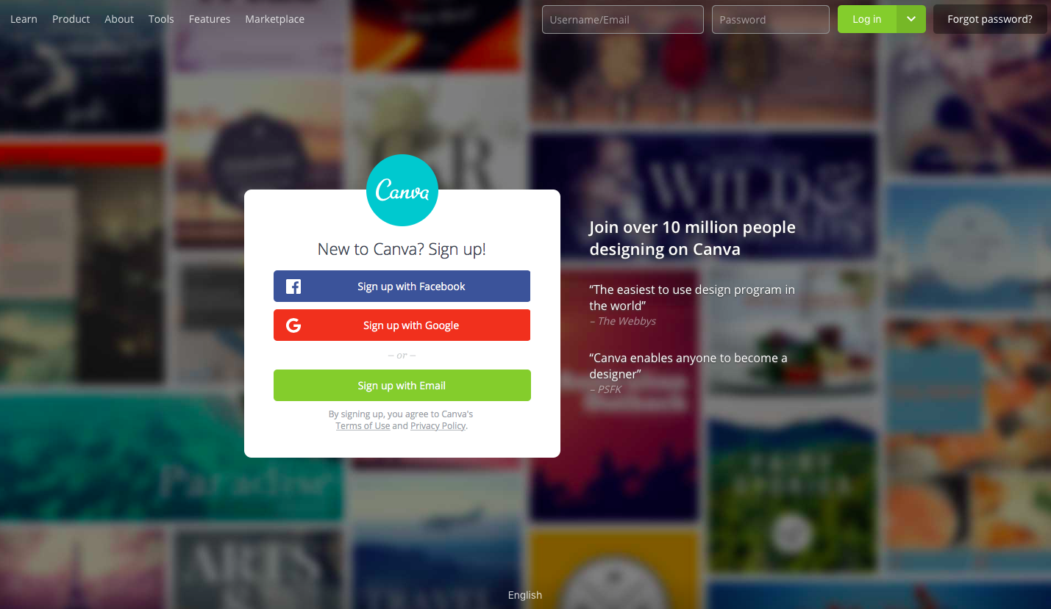This screenshot has height=609, width=1051.
Task: Open the Learn menu
Action: (x=24, y=19)
